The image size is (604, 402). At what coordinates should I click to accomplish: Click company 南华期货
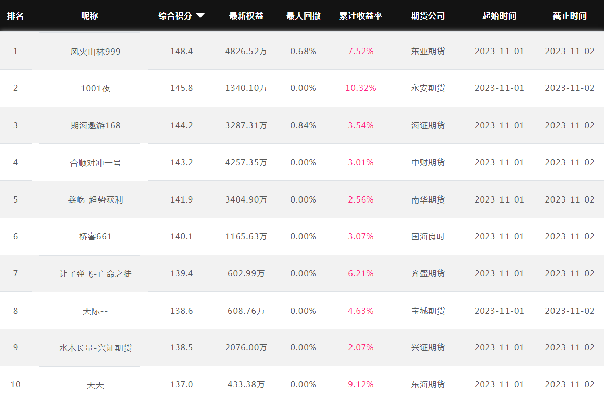pyautogui.click(x=428, y=200)
